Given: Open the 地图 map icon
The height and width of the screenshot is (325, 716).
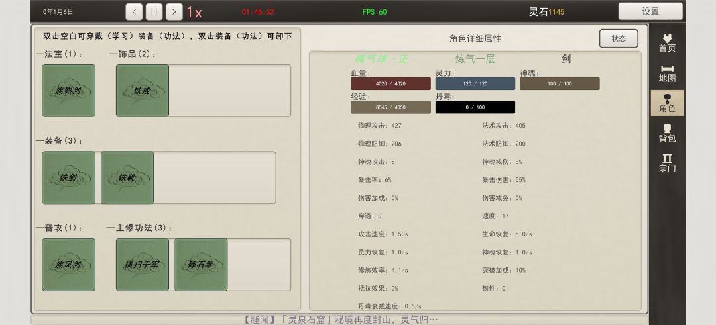Looking at the screenshot, I should click(x=667, y=73).
